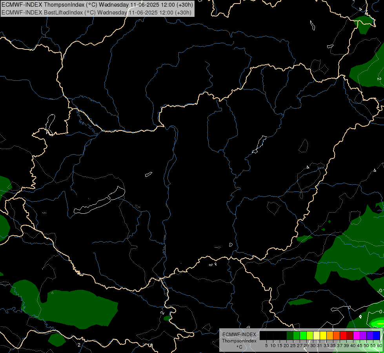Click the legend tick value "45"
The height and width of the screenshot is (353, 384).
click(360, 346)
